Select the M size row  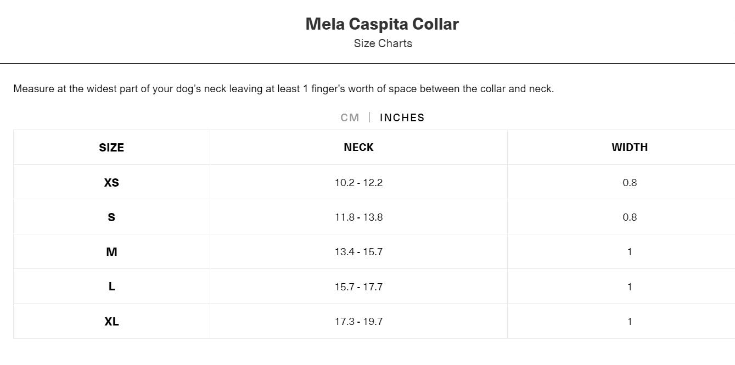(111, 251)
